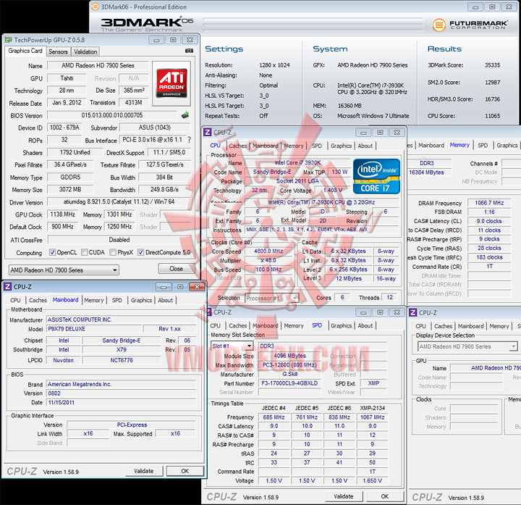Click the Intel Core i7 logo in CPU-Z
Screen dimensions: 521x505
click(376, 176)
